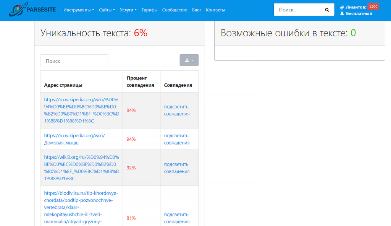Open the biodiv.isu.ru link
The image size is (391, 226).
pos(81,207)
